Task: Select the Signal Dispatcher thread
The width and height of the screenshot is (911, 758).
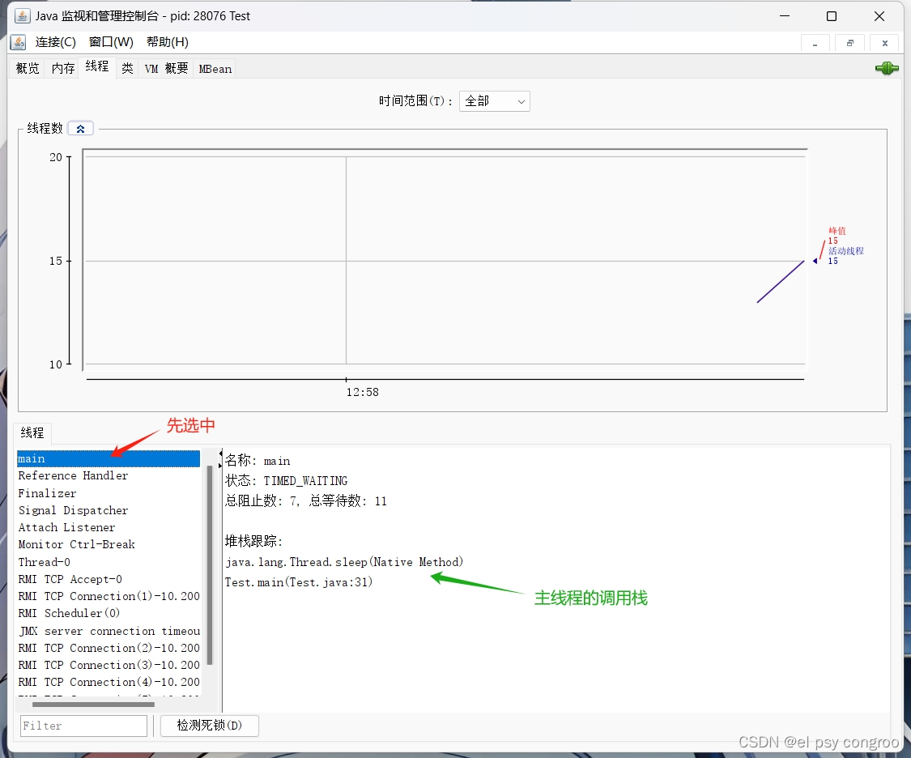Action: pos(109,510)
